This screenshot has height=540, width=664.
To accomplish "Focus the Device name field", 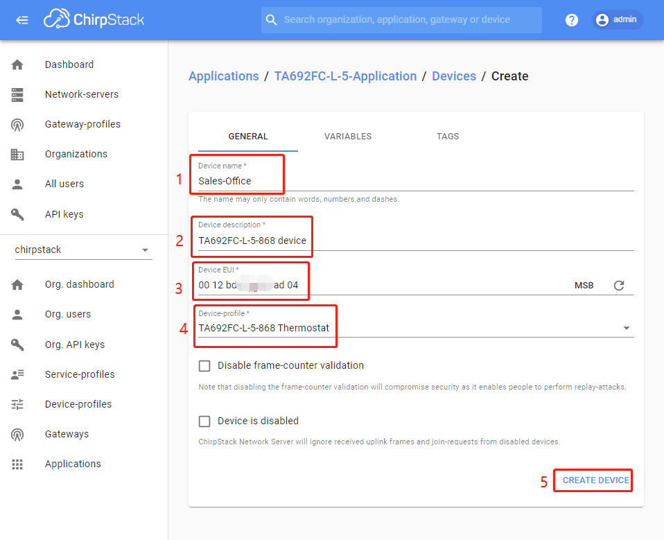I will click(416, 181).
